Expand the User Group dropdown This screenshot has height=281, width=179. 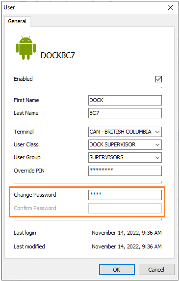tap(157, 158)
